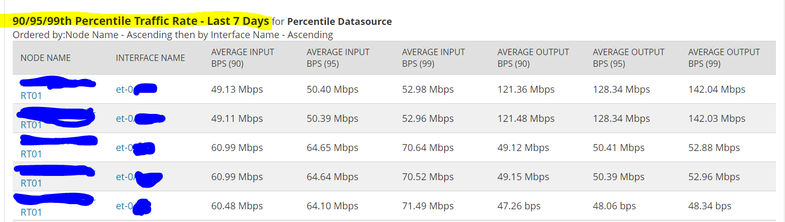
Task: Click the AVERAGE OUTPUT BPS (99) header
Action: [x=724, y=58]
